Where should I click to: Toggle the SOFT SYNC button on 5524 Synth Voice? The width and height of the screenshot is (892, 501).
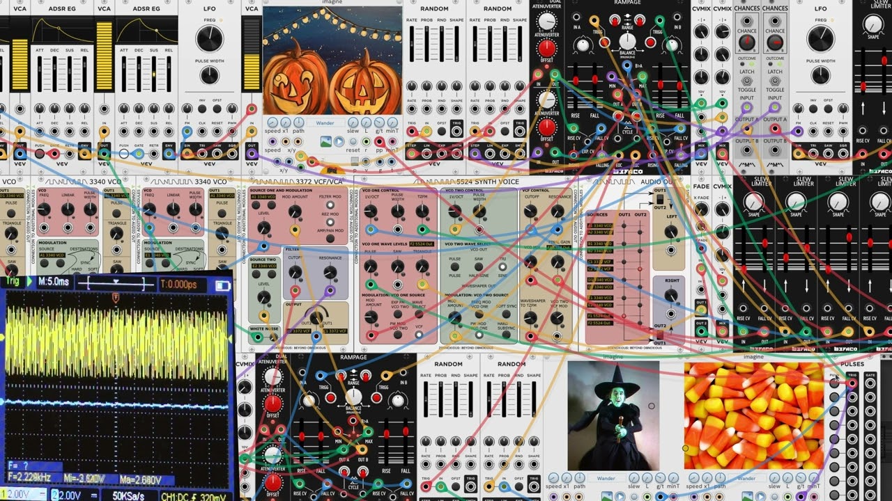coord(507,314)
